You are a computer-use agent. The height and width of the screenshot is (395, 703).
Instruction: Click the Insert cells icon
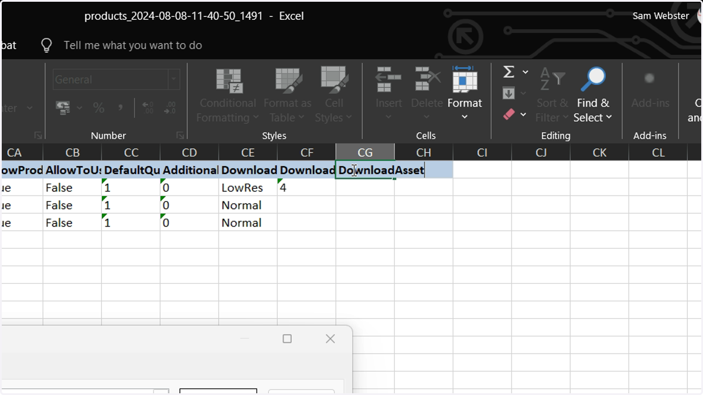coord(388,80)
